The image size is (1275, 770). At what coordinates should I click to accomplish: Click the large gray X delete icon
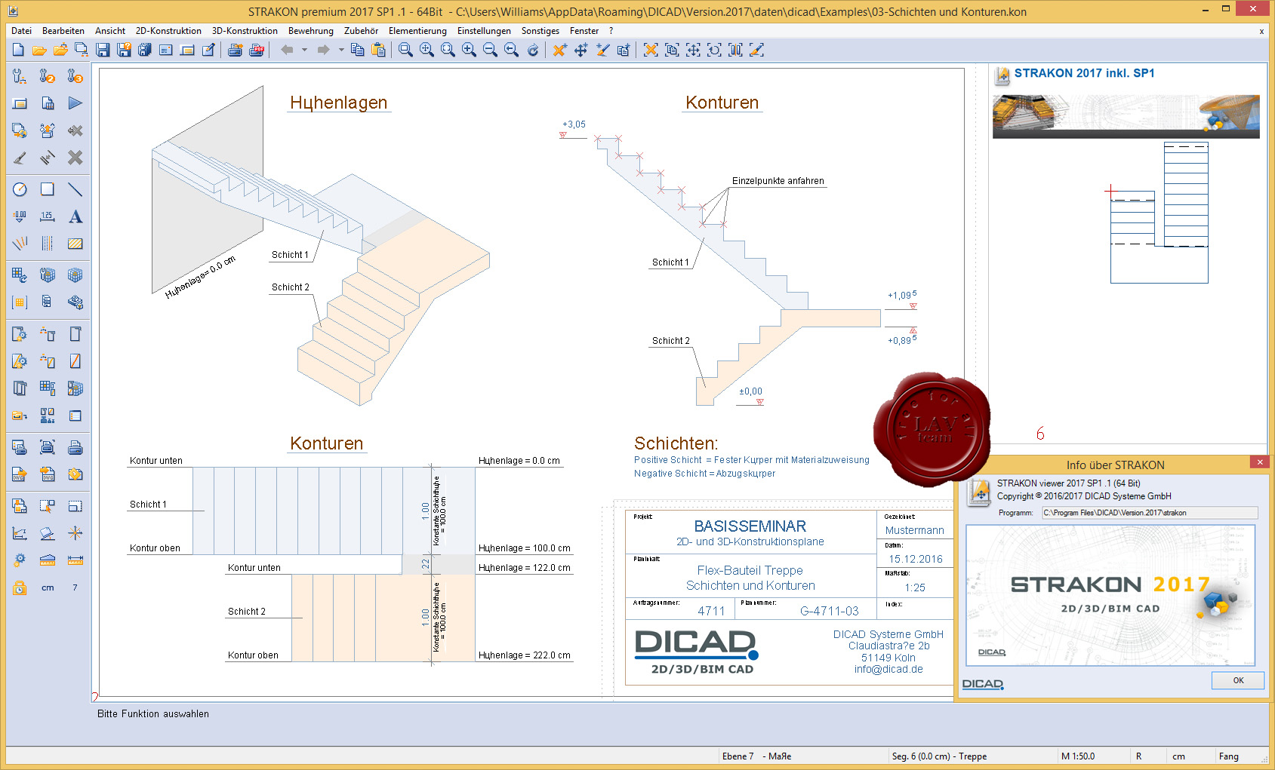pos(75,158)
